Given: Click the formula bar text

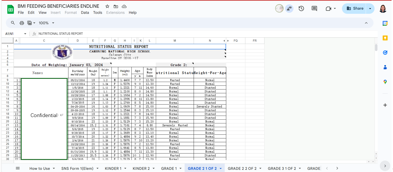Looking at the screenshot, I should pos(61,34).
